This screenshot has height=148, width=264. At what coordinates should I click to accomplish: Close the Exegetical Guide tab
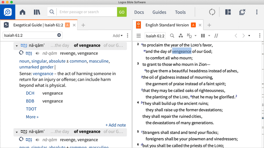(74, 25)
